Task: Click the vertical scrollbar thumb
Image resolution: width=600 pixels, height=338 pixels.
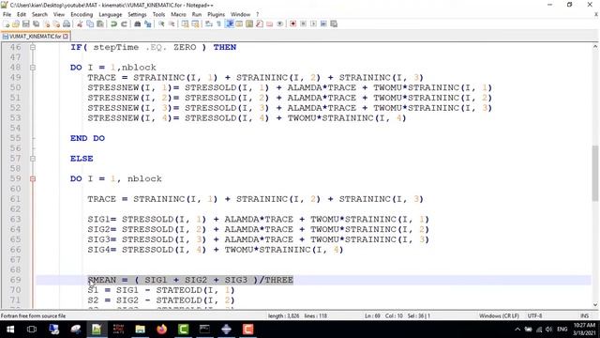Action: tap(595, 173)
